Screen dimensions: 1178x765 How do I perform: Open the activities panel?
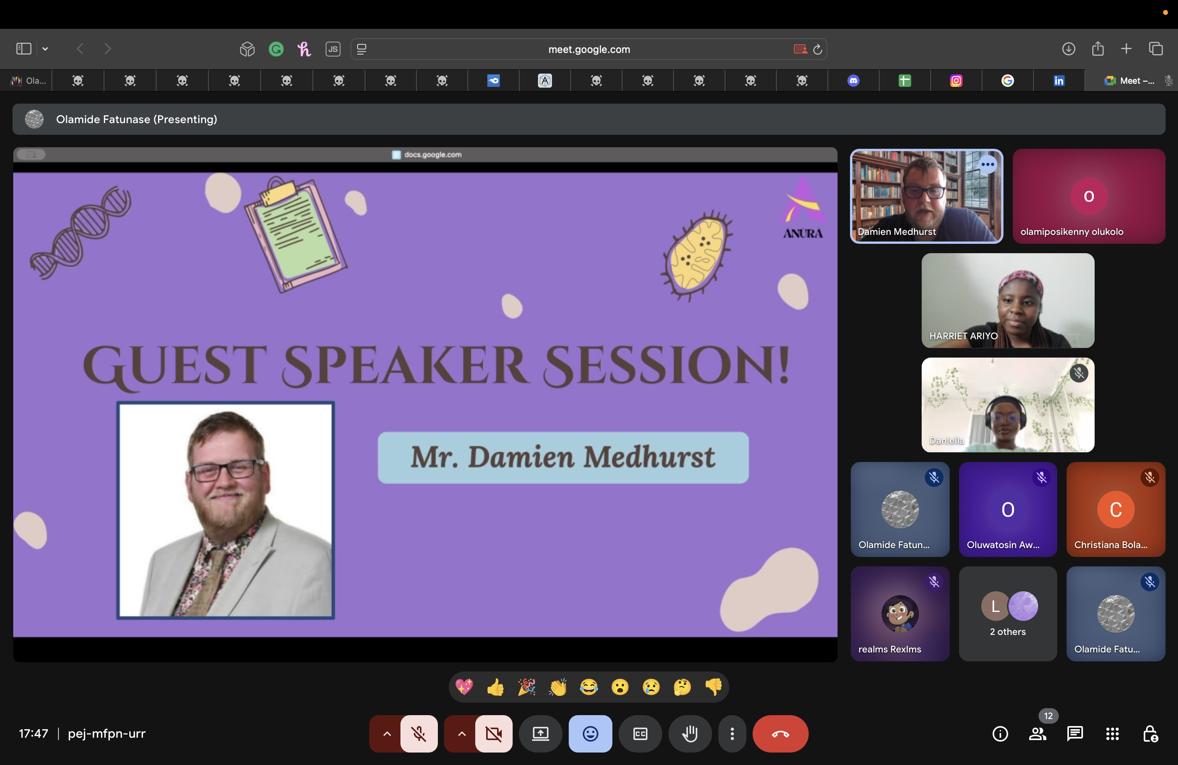click(x=1112, y=733)
